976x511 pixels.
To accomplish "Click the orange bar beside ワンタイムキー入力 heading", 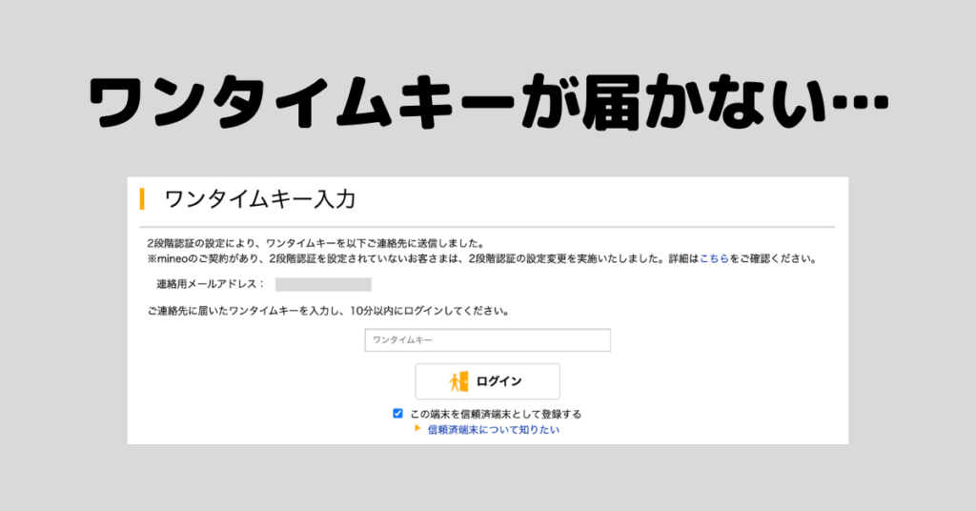I will pyautogui.click(x=143, y=199).
